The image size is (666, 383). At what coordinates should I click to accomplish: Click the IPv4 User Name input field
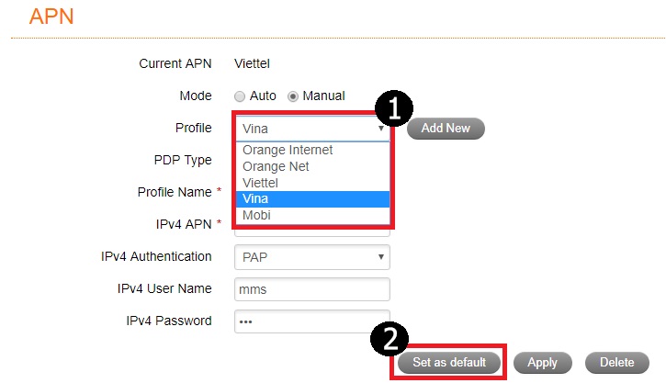click(312, 289)
